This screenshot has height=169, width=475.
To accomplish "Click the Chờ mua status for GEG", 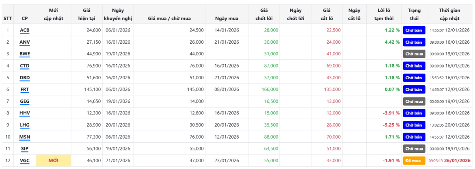I will (x=414, y=101).
